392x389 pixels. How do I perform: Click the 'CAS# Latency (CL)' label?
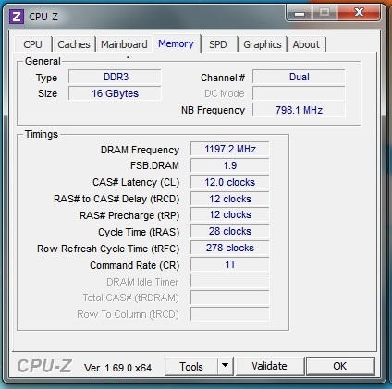pos(136,182)
